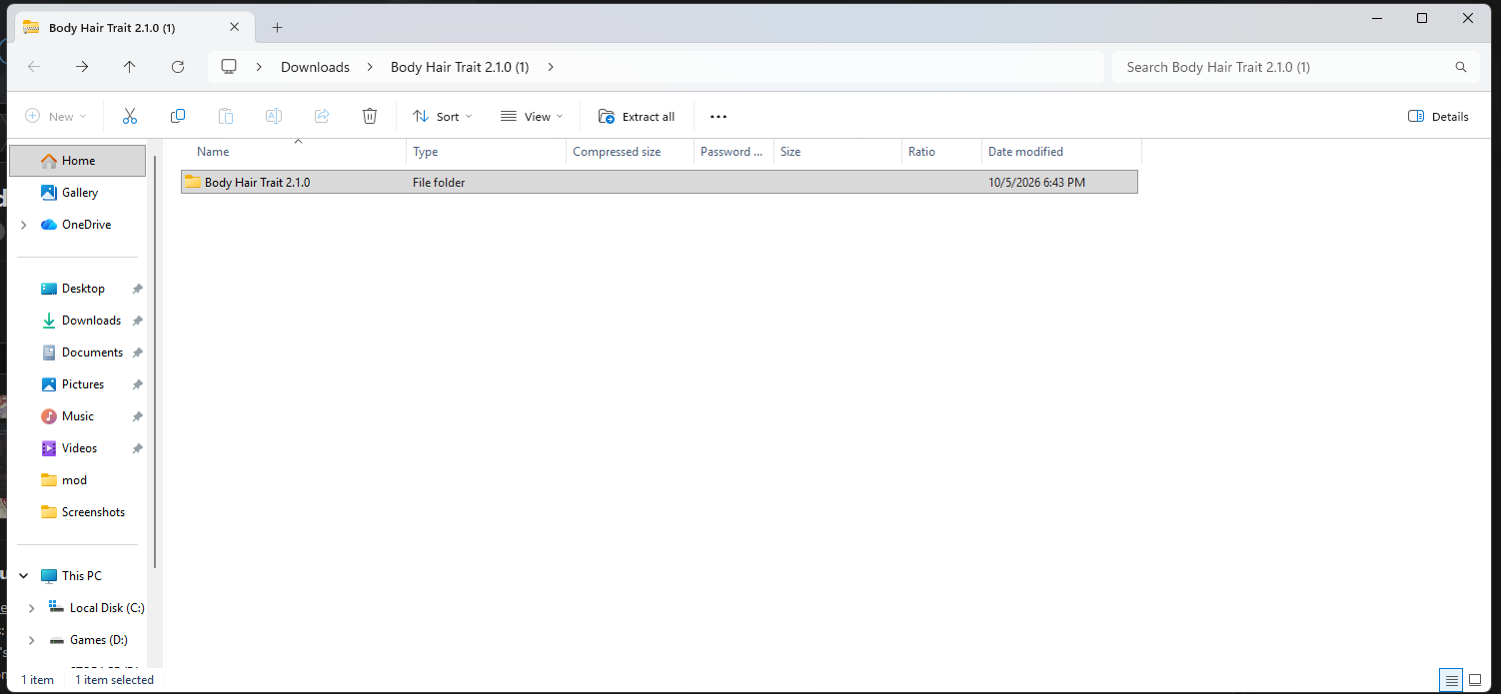The width and height of the screenshot is (1501, 694).
Task: Click the Share icon in toolbar
Action: tap(322, 117)
